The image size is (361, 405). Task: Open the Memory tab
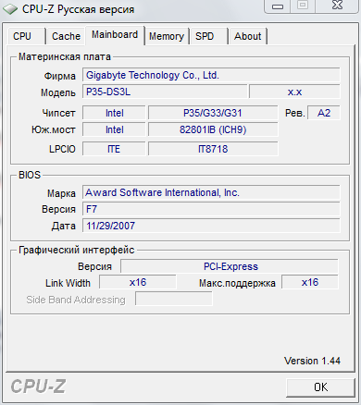[x=167, y=36]
